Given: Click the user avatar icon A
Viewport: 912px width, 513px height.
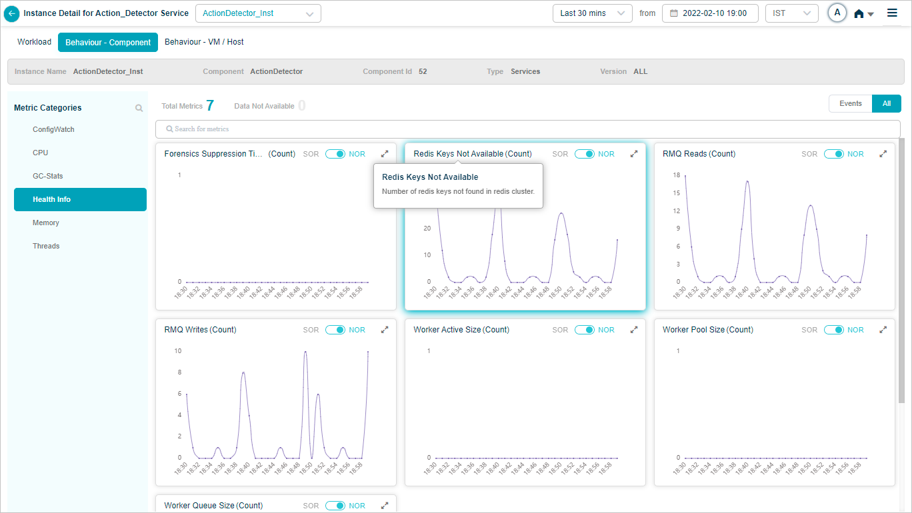Looking at the screenshot, I should tap(837, 13).
